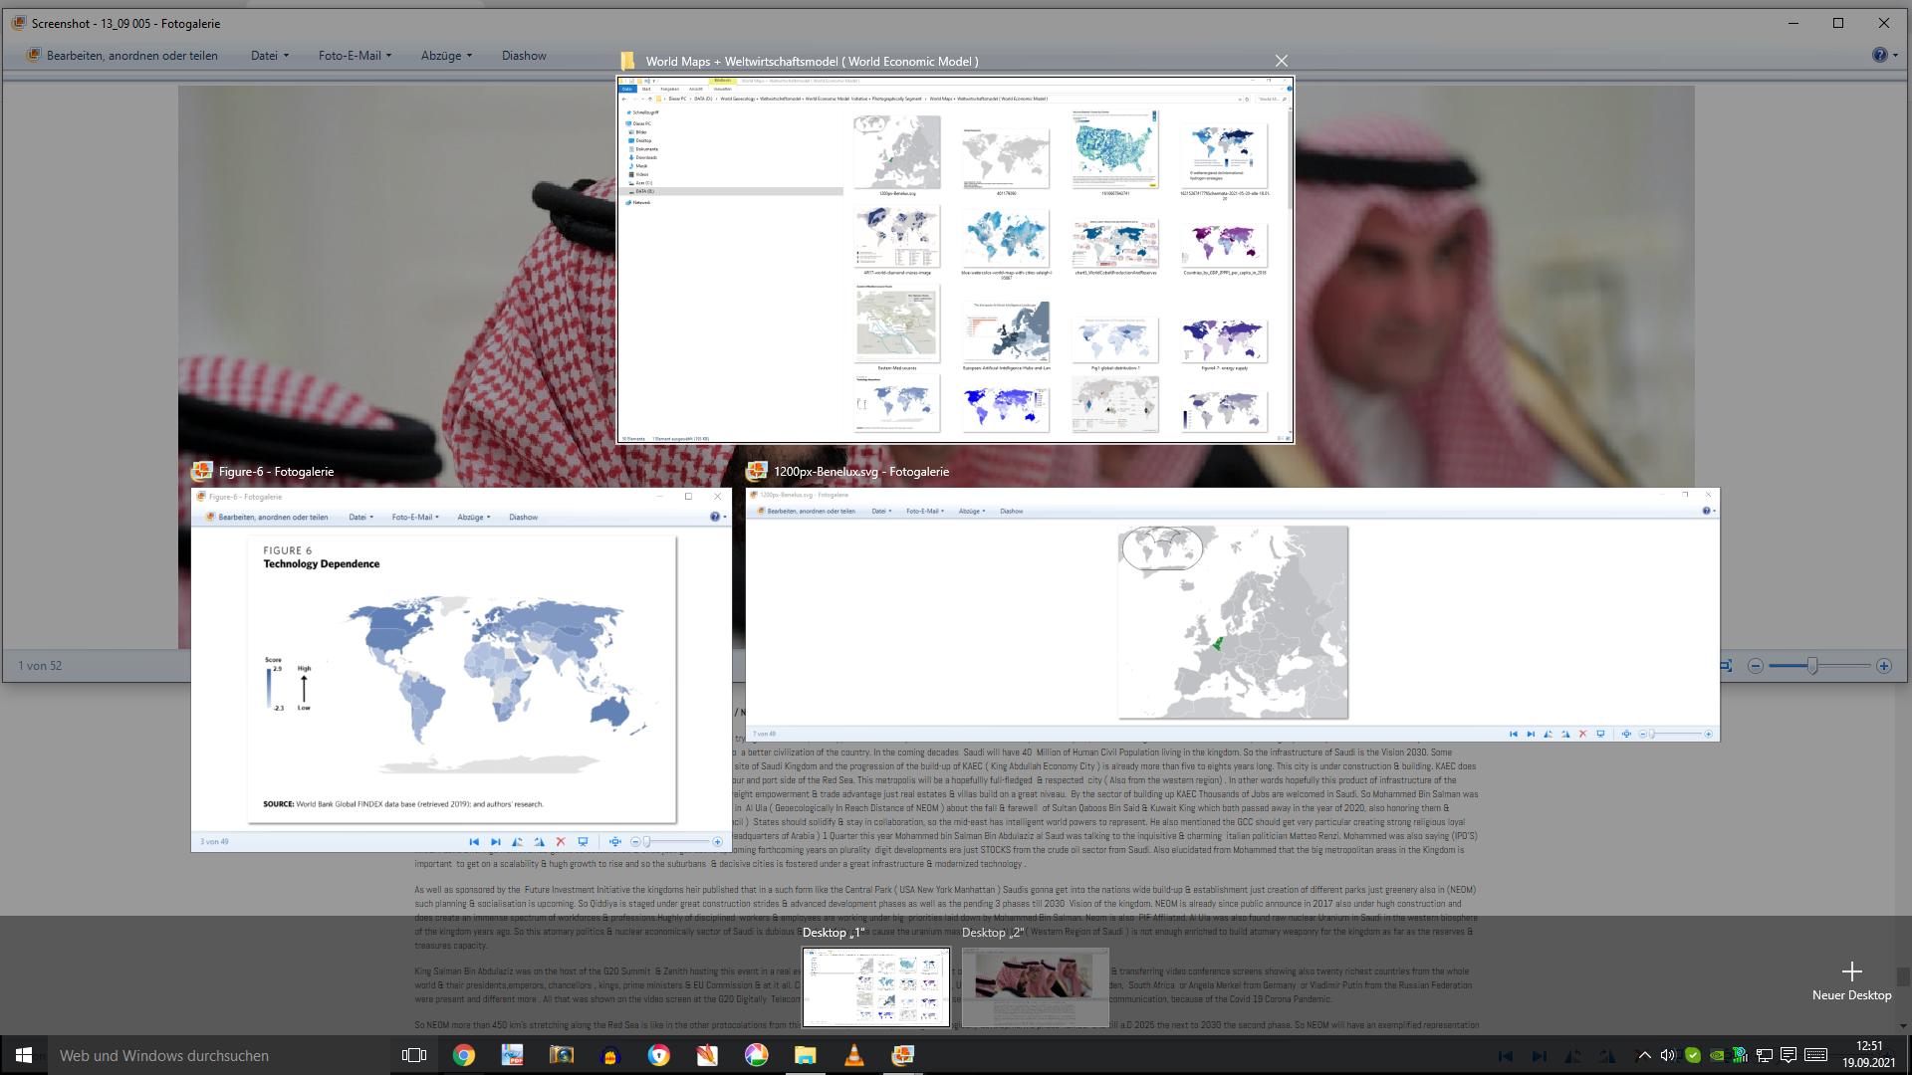Click Start tab in World Maps explorer ribbon

click(x=646, y=89)
